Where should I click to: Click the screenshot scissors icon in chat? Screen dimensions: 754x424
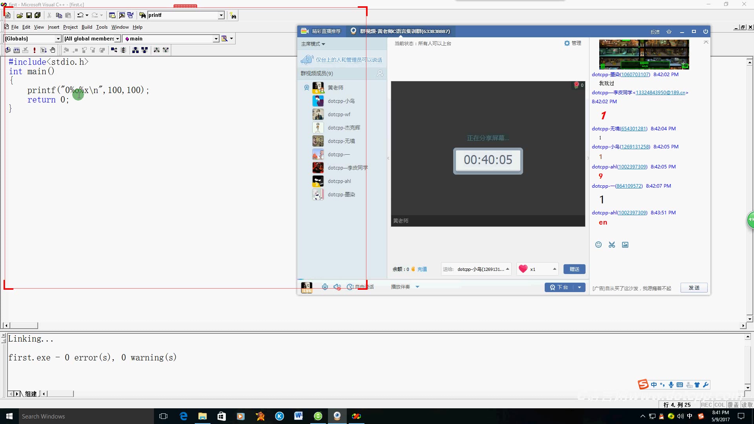pos(611,245)
